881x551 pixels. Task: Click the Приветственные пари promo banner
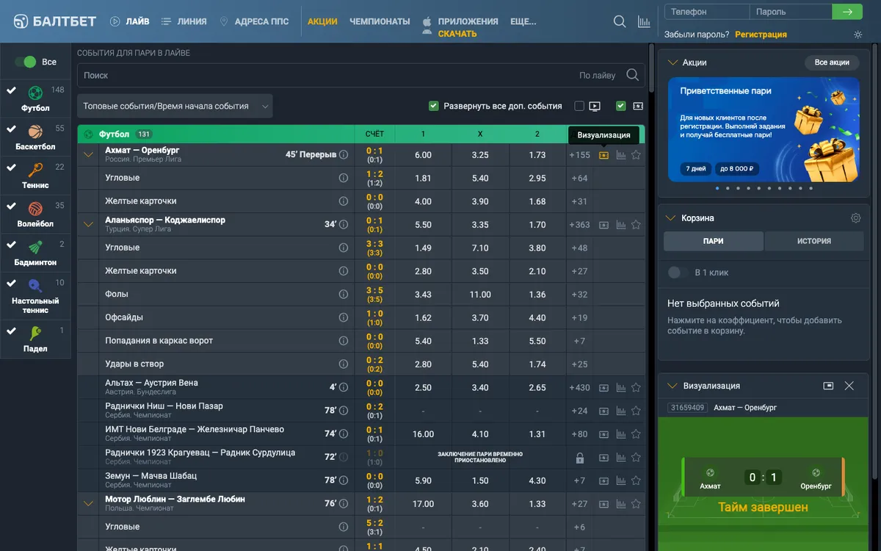point(764,129)
